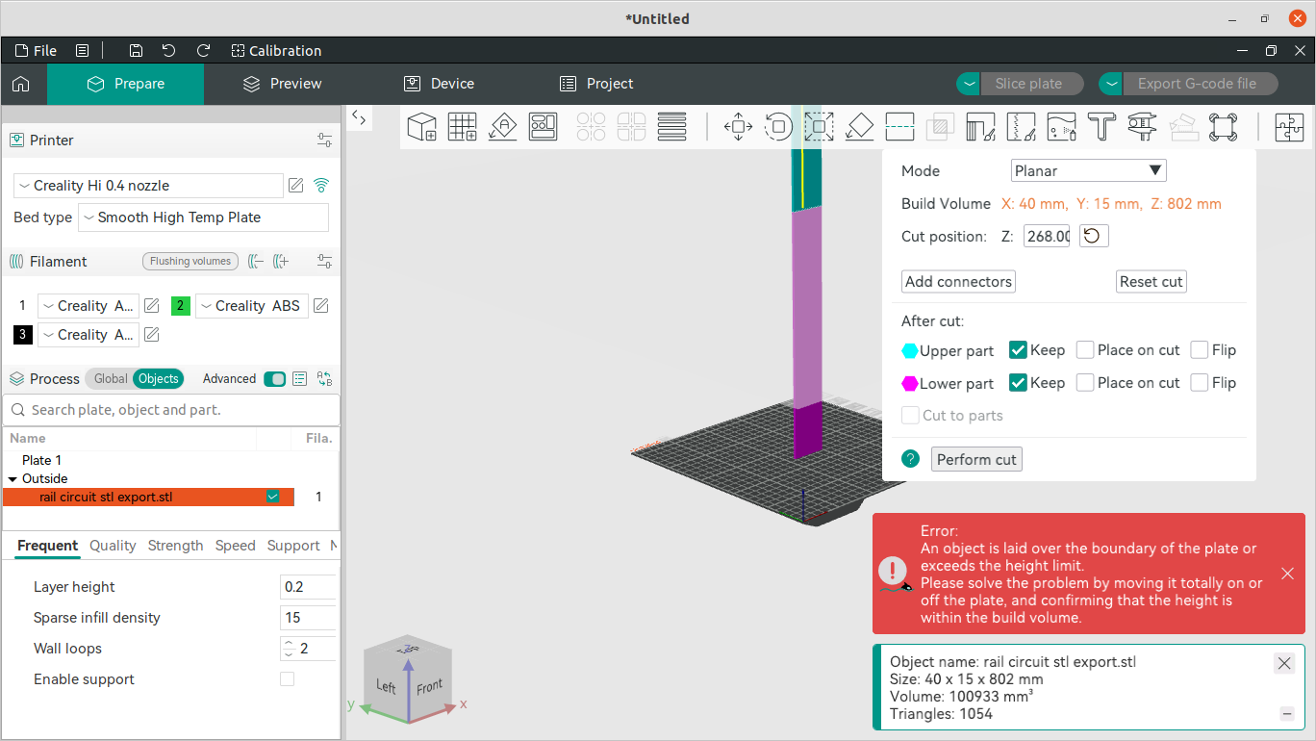1316x741 pixels.
Task: Check Place on cut for Lower part
Action: pyautogui.click(x=1085, y=383)
